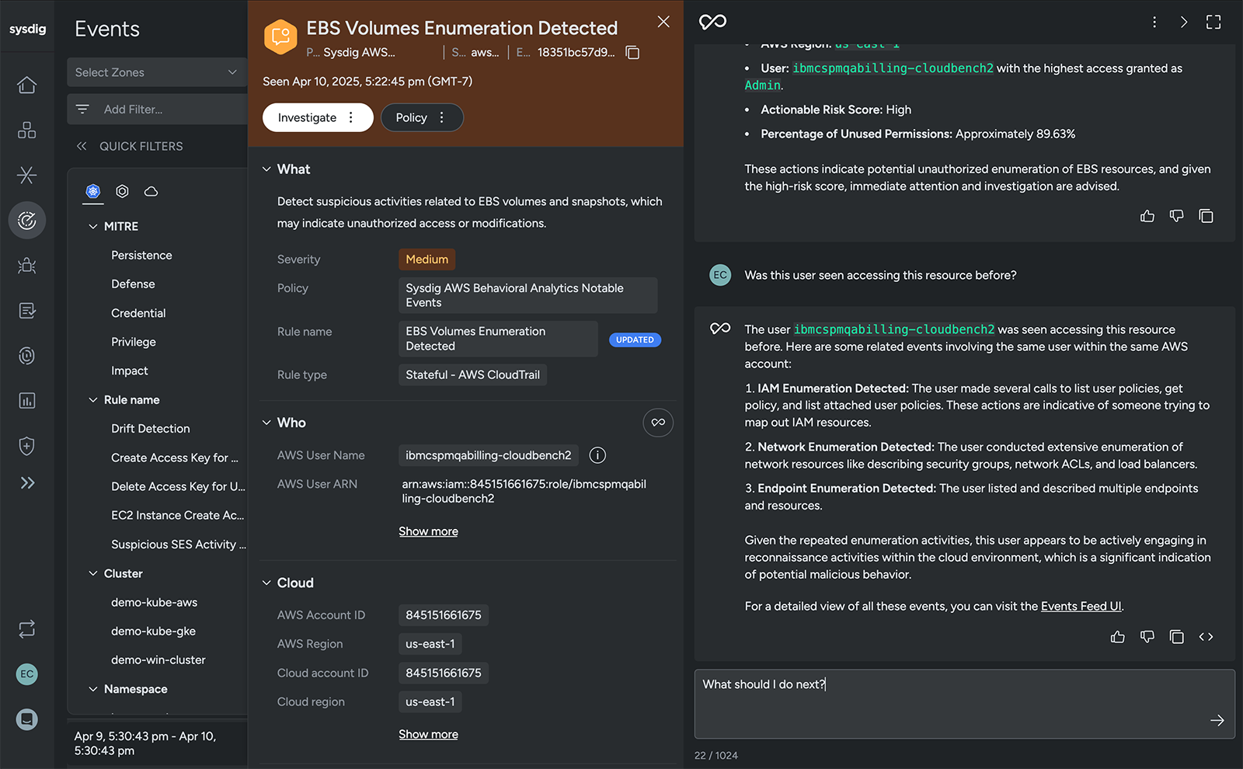This screenshot has width=1243, height=769.
Task: Open the Policies checklist icon in sidebar
Action: pos(27,311)
